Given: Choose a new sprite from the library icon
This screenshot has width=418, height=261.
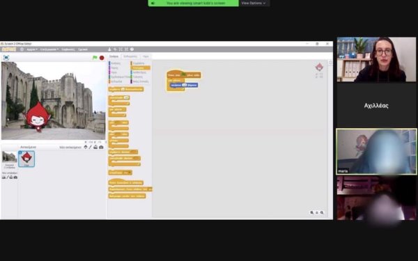Looking at the screenshot, I should [86, 147].
